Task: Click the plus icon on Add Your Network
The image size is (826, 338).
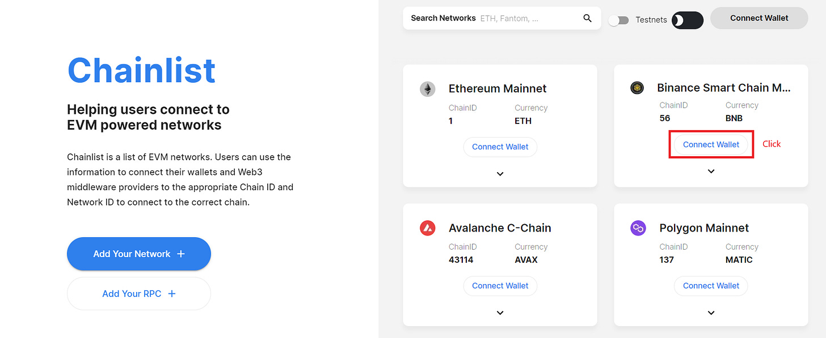Action: (x=181, y=254)
